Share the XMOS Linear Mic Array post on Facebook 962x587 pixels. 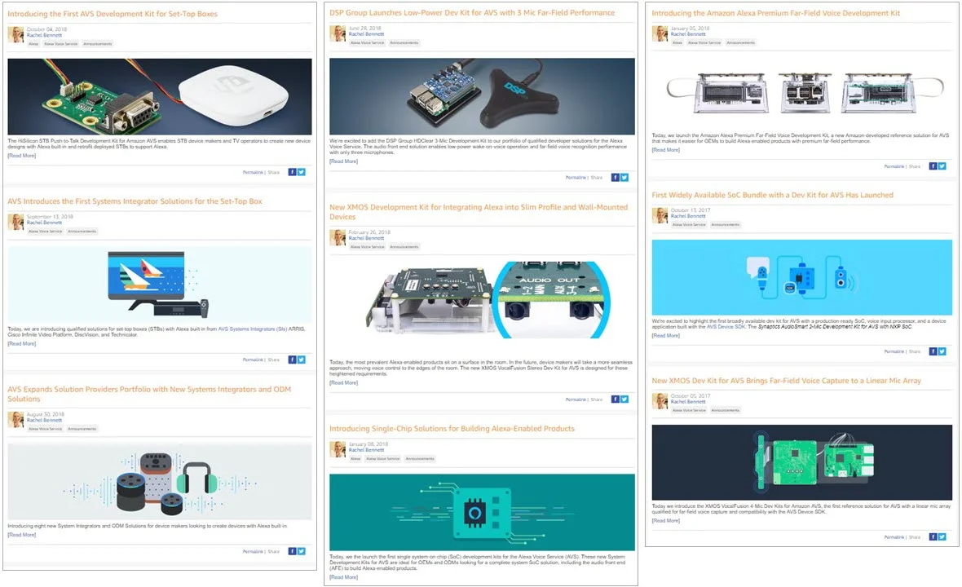(x=933, y=536)
